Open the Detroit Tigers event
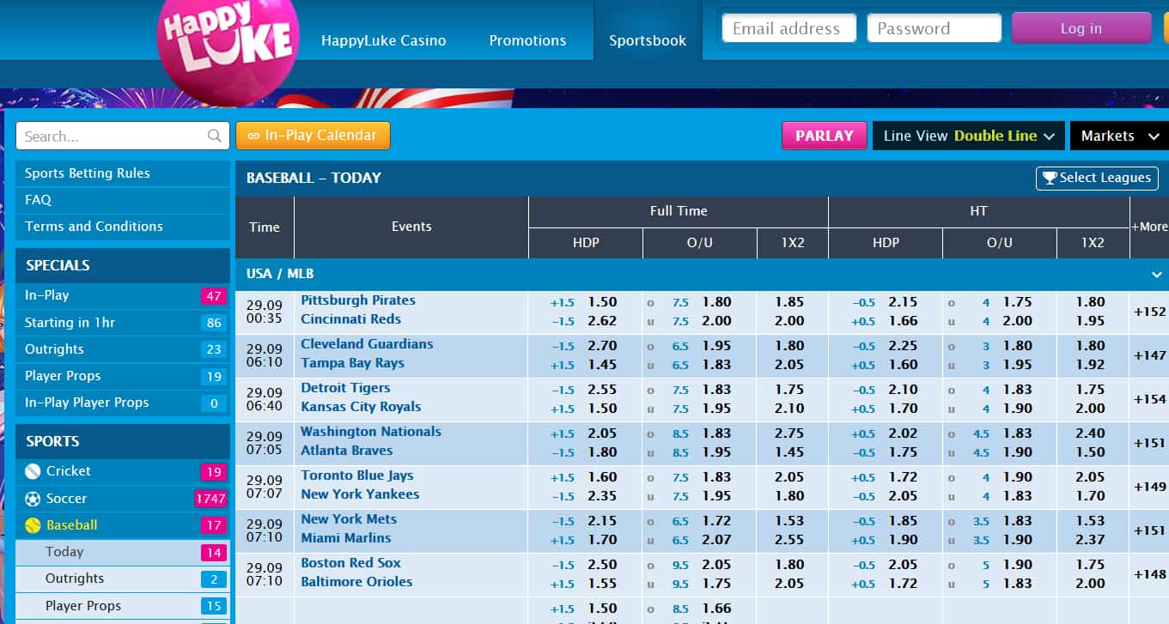 (345, 388)
